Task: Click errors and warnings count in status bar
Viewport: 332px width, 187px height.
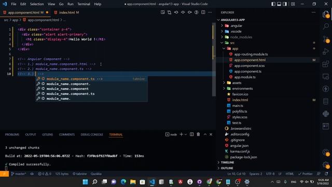Action: point(45,174)
